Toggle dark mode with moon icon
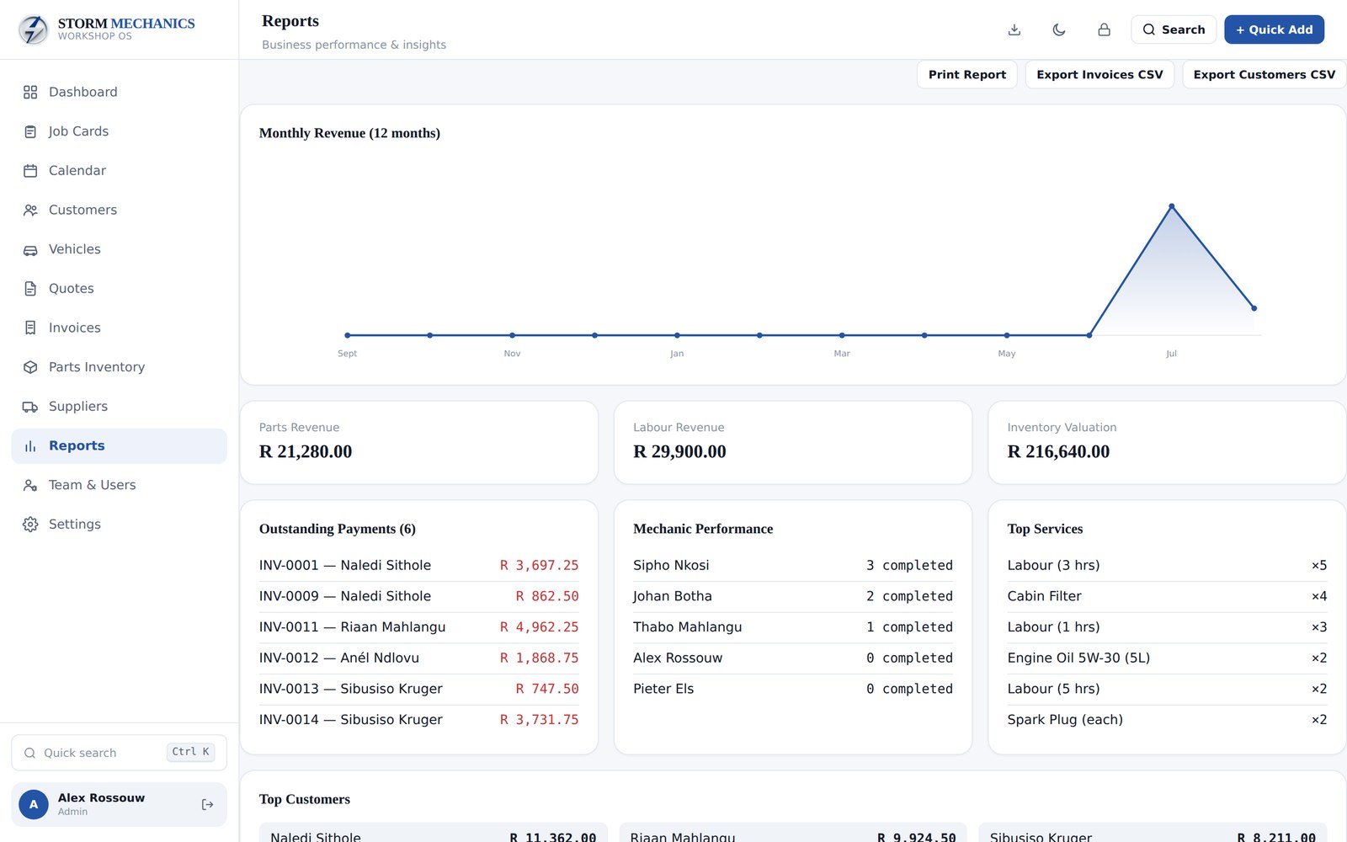The image size is (1347, 842). pos(1059,29)
